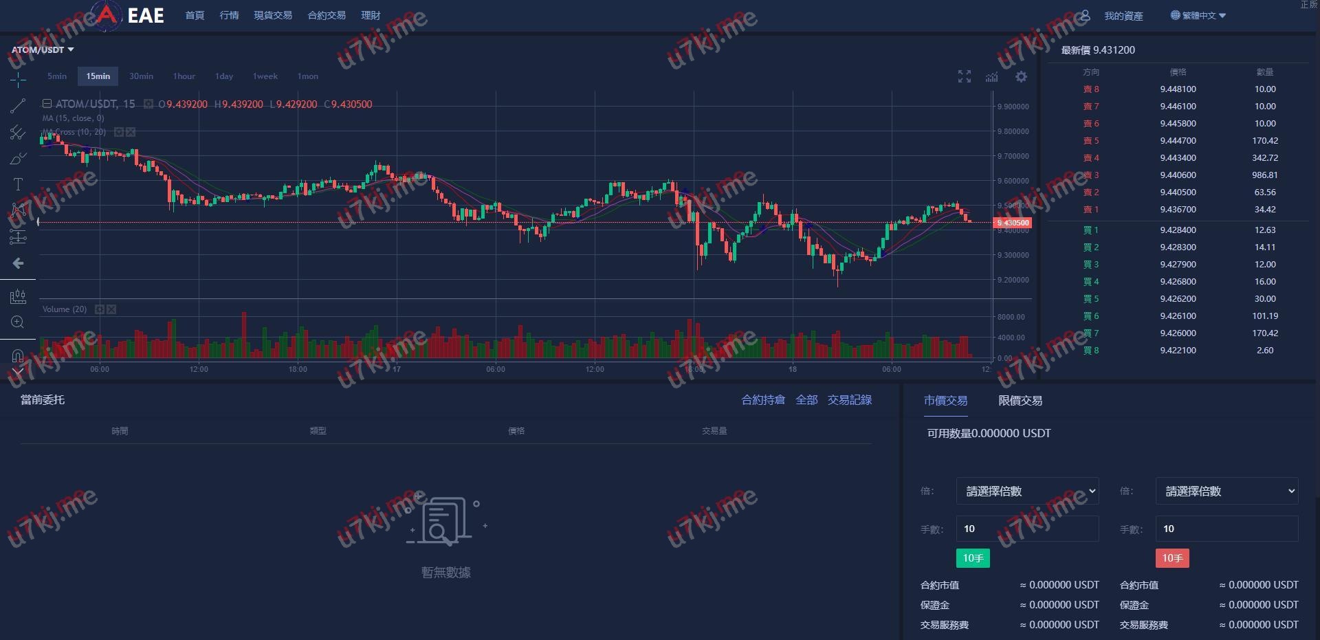Select the 1hour timeframe
Image resolution: width=1320 pixels, height=640 pixels.
tap(184, 76)
